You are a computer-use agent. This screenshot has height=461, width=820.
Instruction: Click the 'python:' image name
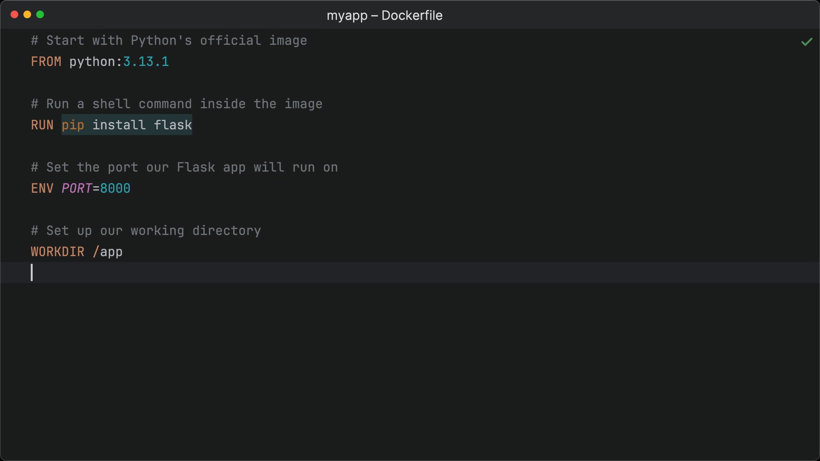coord(96,62)
